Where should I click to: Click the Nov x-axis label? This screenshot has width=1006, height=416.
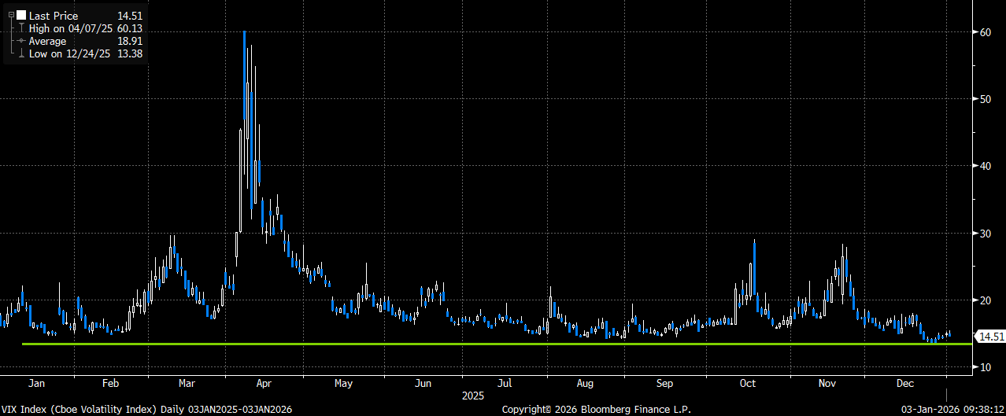click(827, 384)
